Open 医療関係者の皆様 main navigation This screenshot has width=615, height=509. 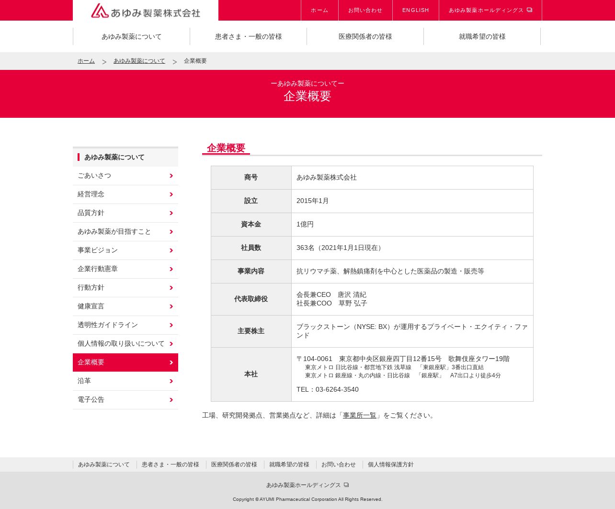365,36
